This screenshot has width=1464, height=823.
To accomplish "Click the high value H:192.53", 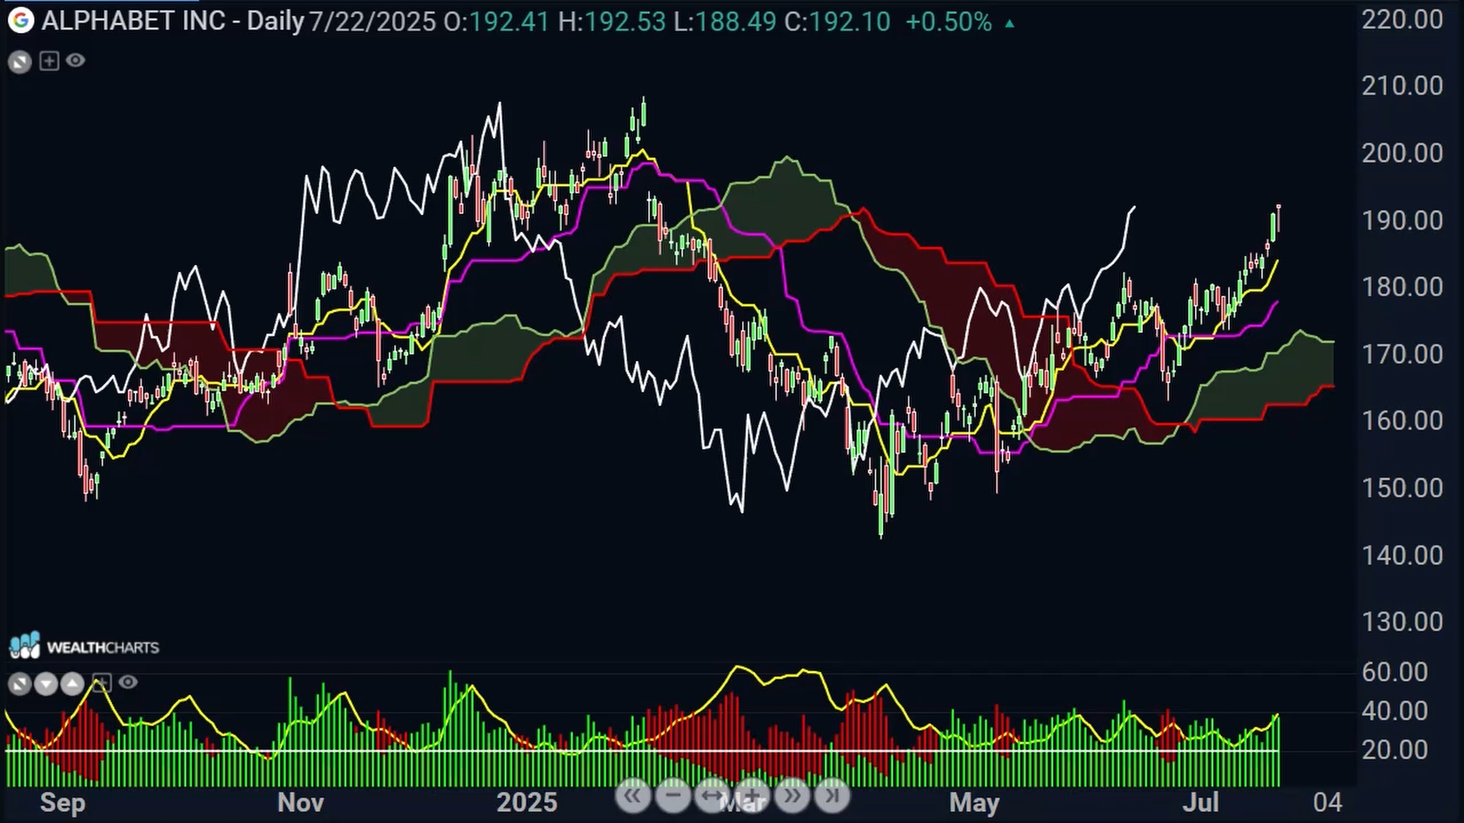I will [612, 21].
